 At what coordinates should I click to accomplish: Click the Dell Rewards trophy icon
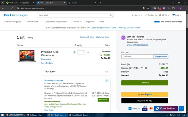pos(123,38)
